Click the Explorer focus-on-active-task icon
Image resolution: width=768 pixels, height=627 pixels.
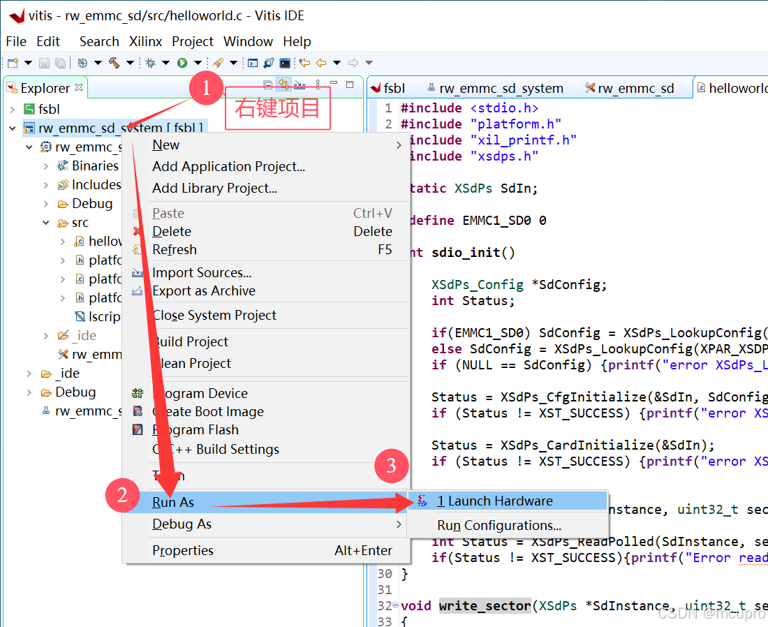[300, 84]
